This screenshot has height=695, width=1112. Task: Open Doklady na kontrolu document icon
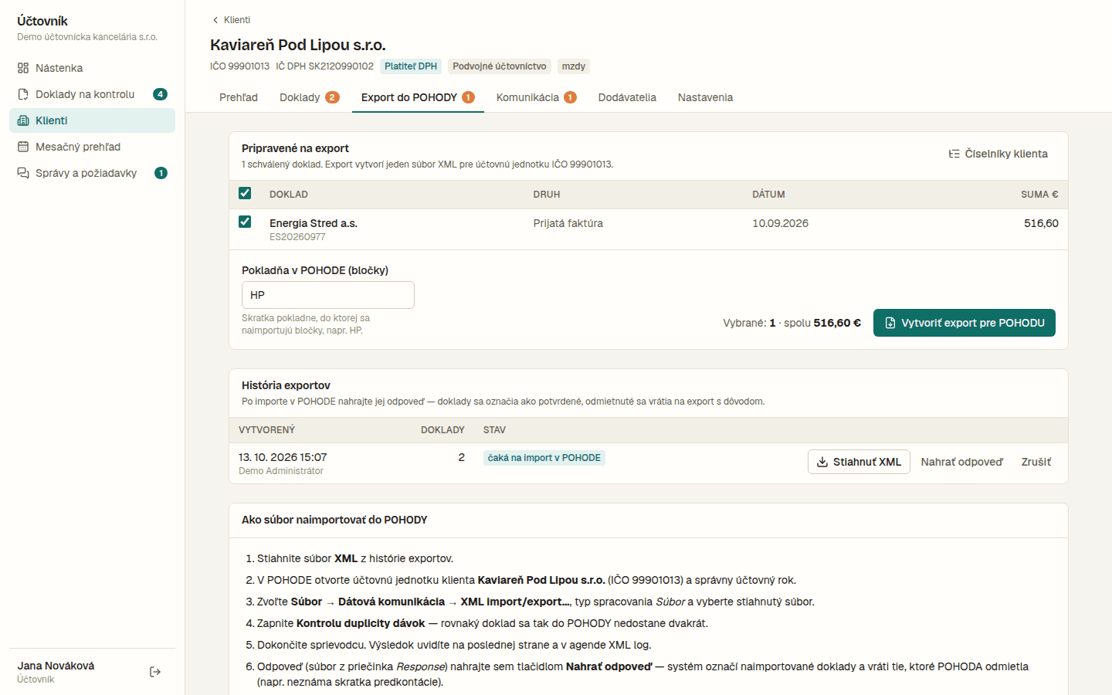[x=23, y=94]
